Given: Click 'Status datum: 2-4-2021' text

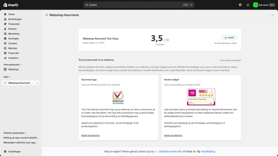Looking at the screenshot, I should click(x=93, y=43).
